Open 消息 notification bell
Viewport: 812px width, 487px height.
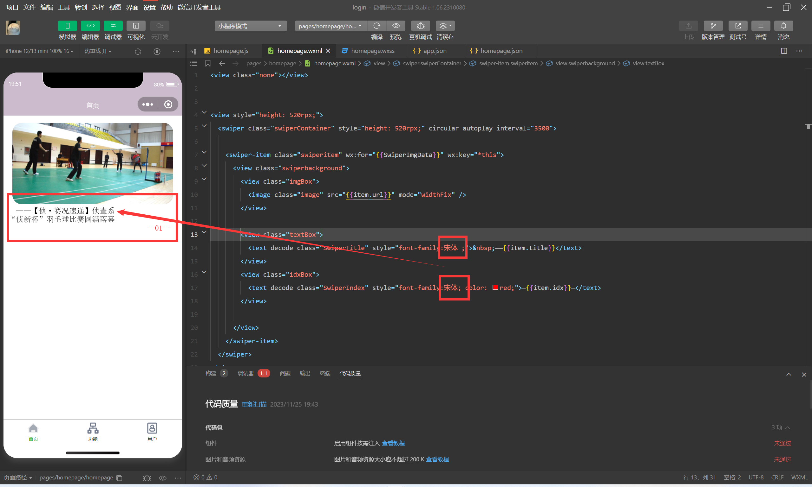click(x=783, y=26)
